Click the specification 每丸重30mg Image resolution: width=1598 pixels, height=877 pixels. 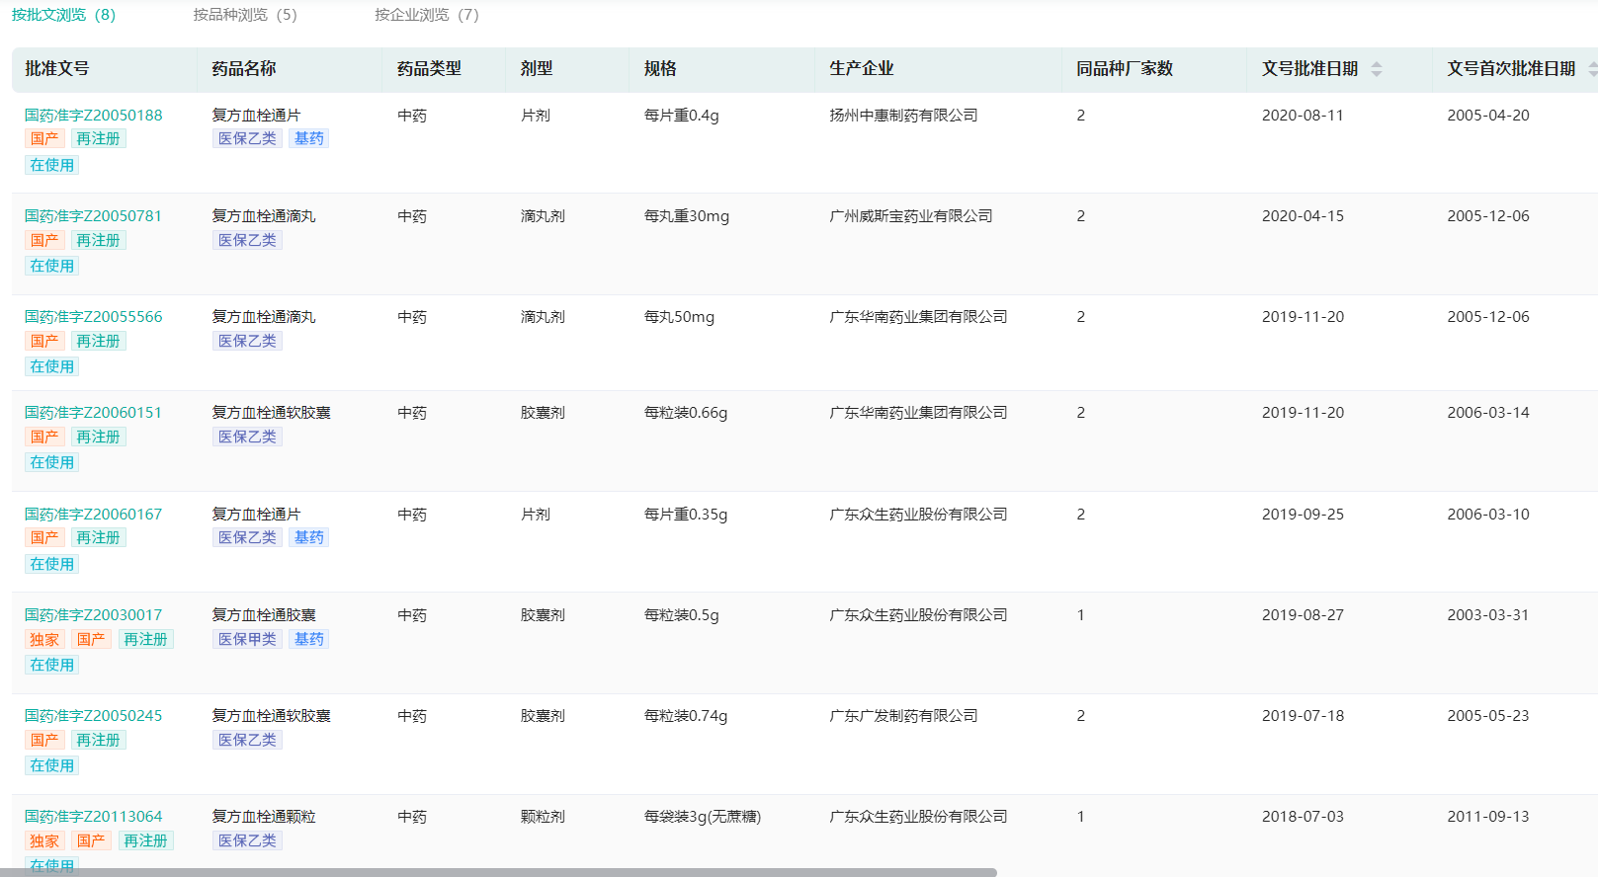point(687,216)
